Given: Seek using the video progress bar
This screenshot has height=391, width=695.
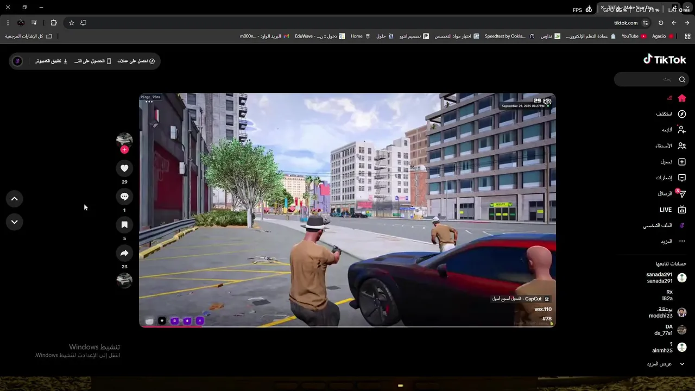Looking at the screenshot, I should click(347, 326).
